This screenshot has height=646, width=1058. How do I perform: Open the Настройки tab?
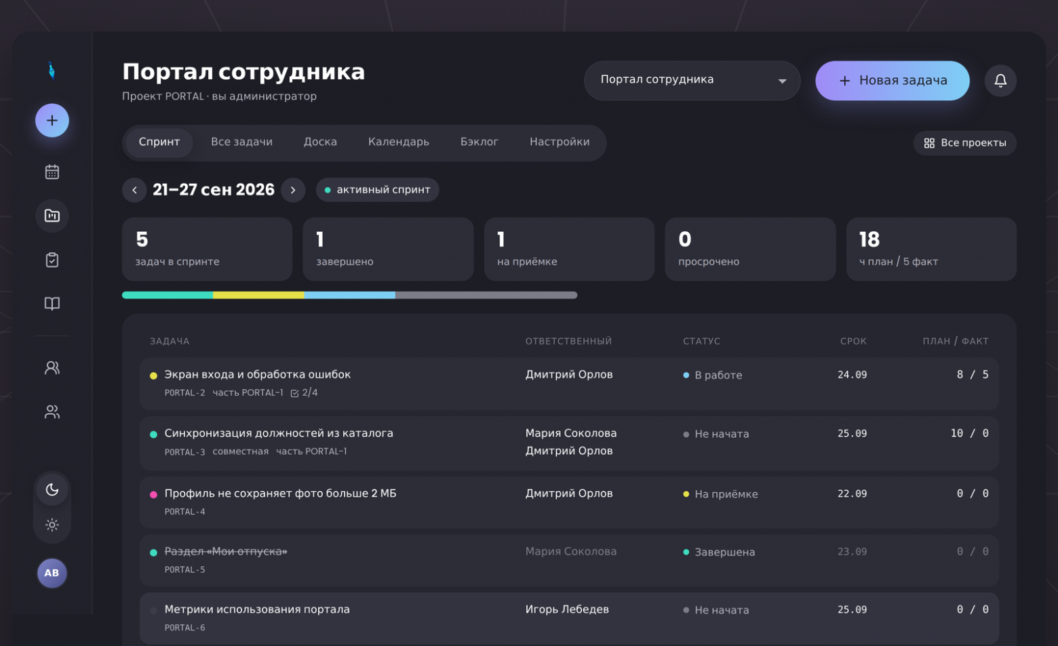(560, 142)
